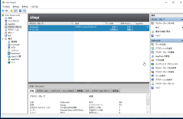Collapse the 構成 tree node

(3, 39)
